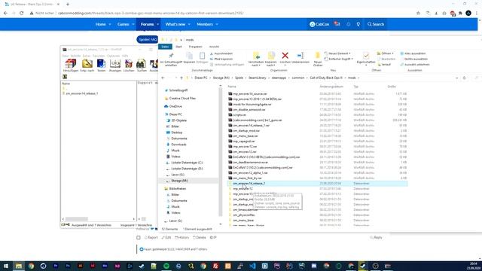Select scripts.rar file row
This screenshot has height=271, width=482.
318,115
